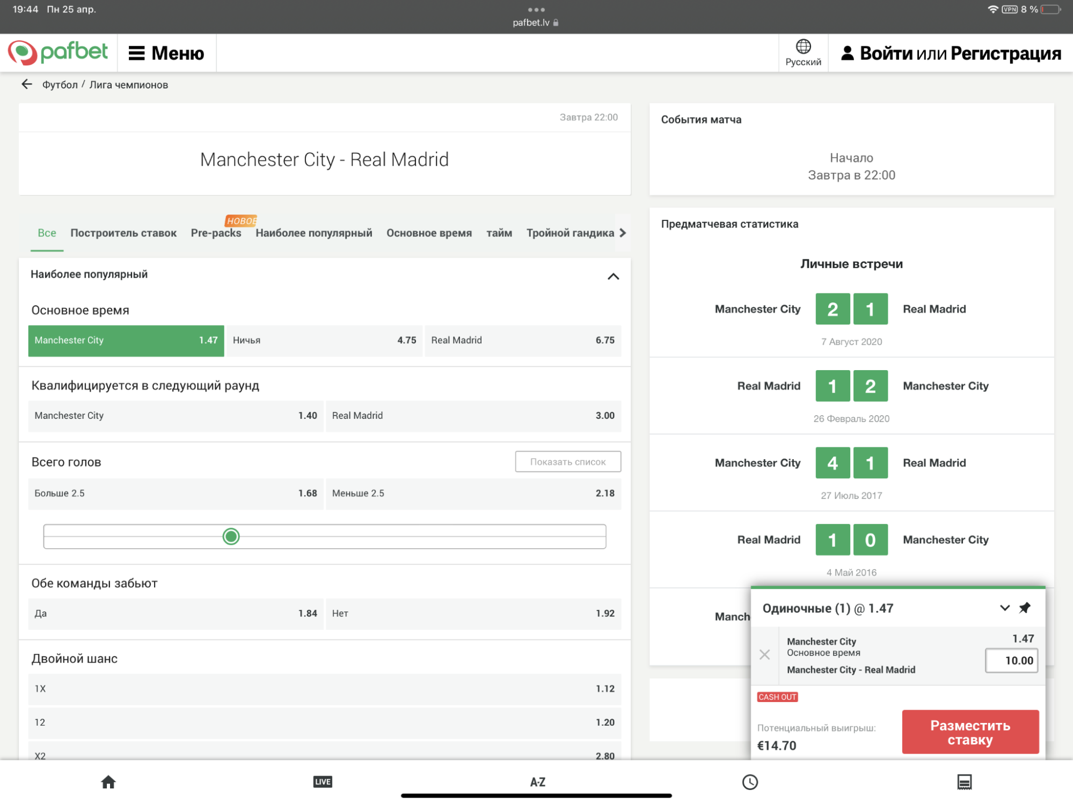Click Показать список button
Screen dimensions: 1073x804
point(568,462)
